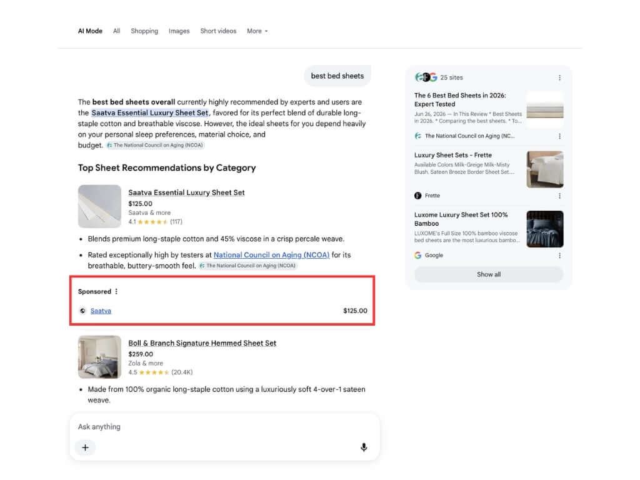Viewport: 640px width, 480px height.
Task: Click the Saatva Essential Luxury Sheet Set inline link
Action: 150,112
